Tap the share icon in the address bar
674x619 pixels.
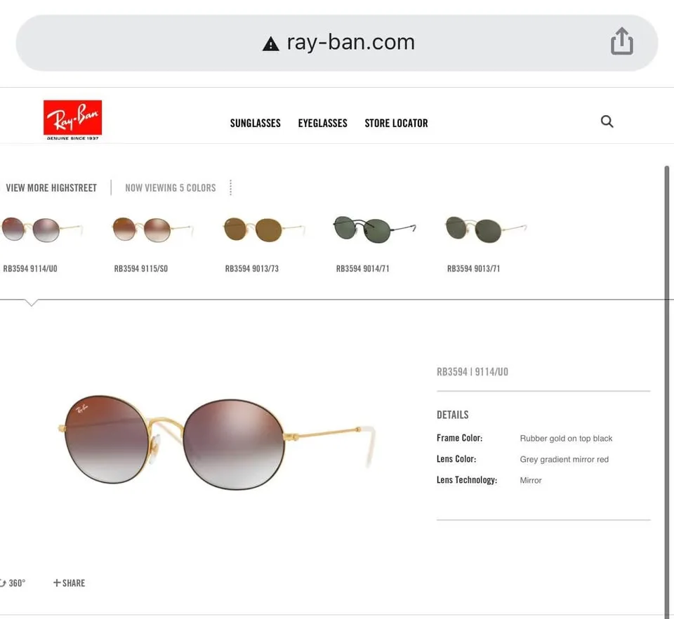pos(622,41)
